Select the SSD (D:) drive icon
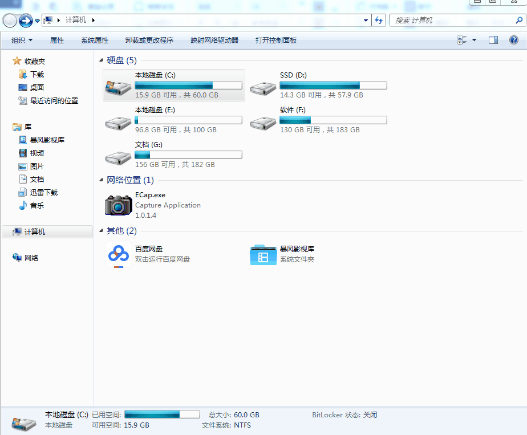527x435 pixels. click(x=263, y=86)
